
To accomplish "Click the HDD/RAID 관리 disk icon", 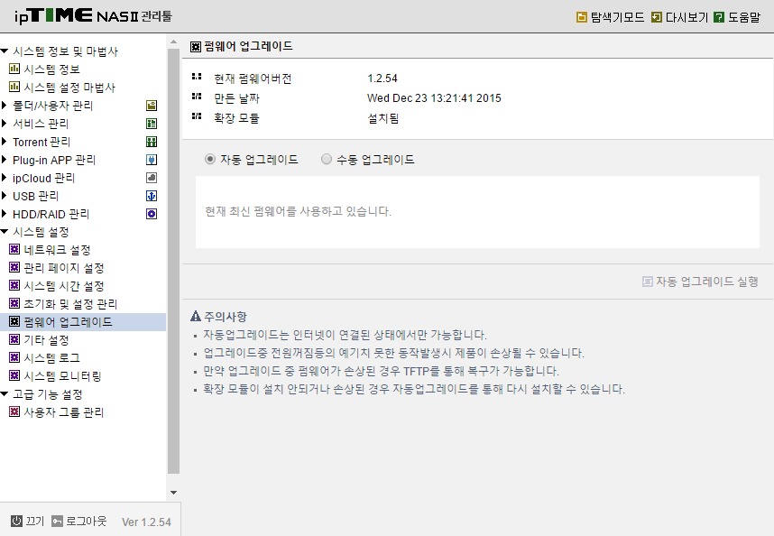I will coord(152,214).
